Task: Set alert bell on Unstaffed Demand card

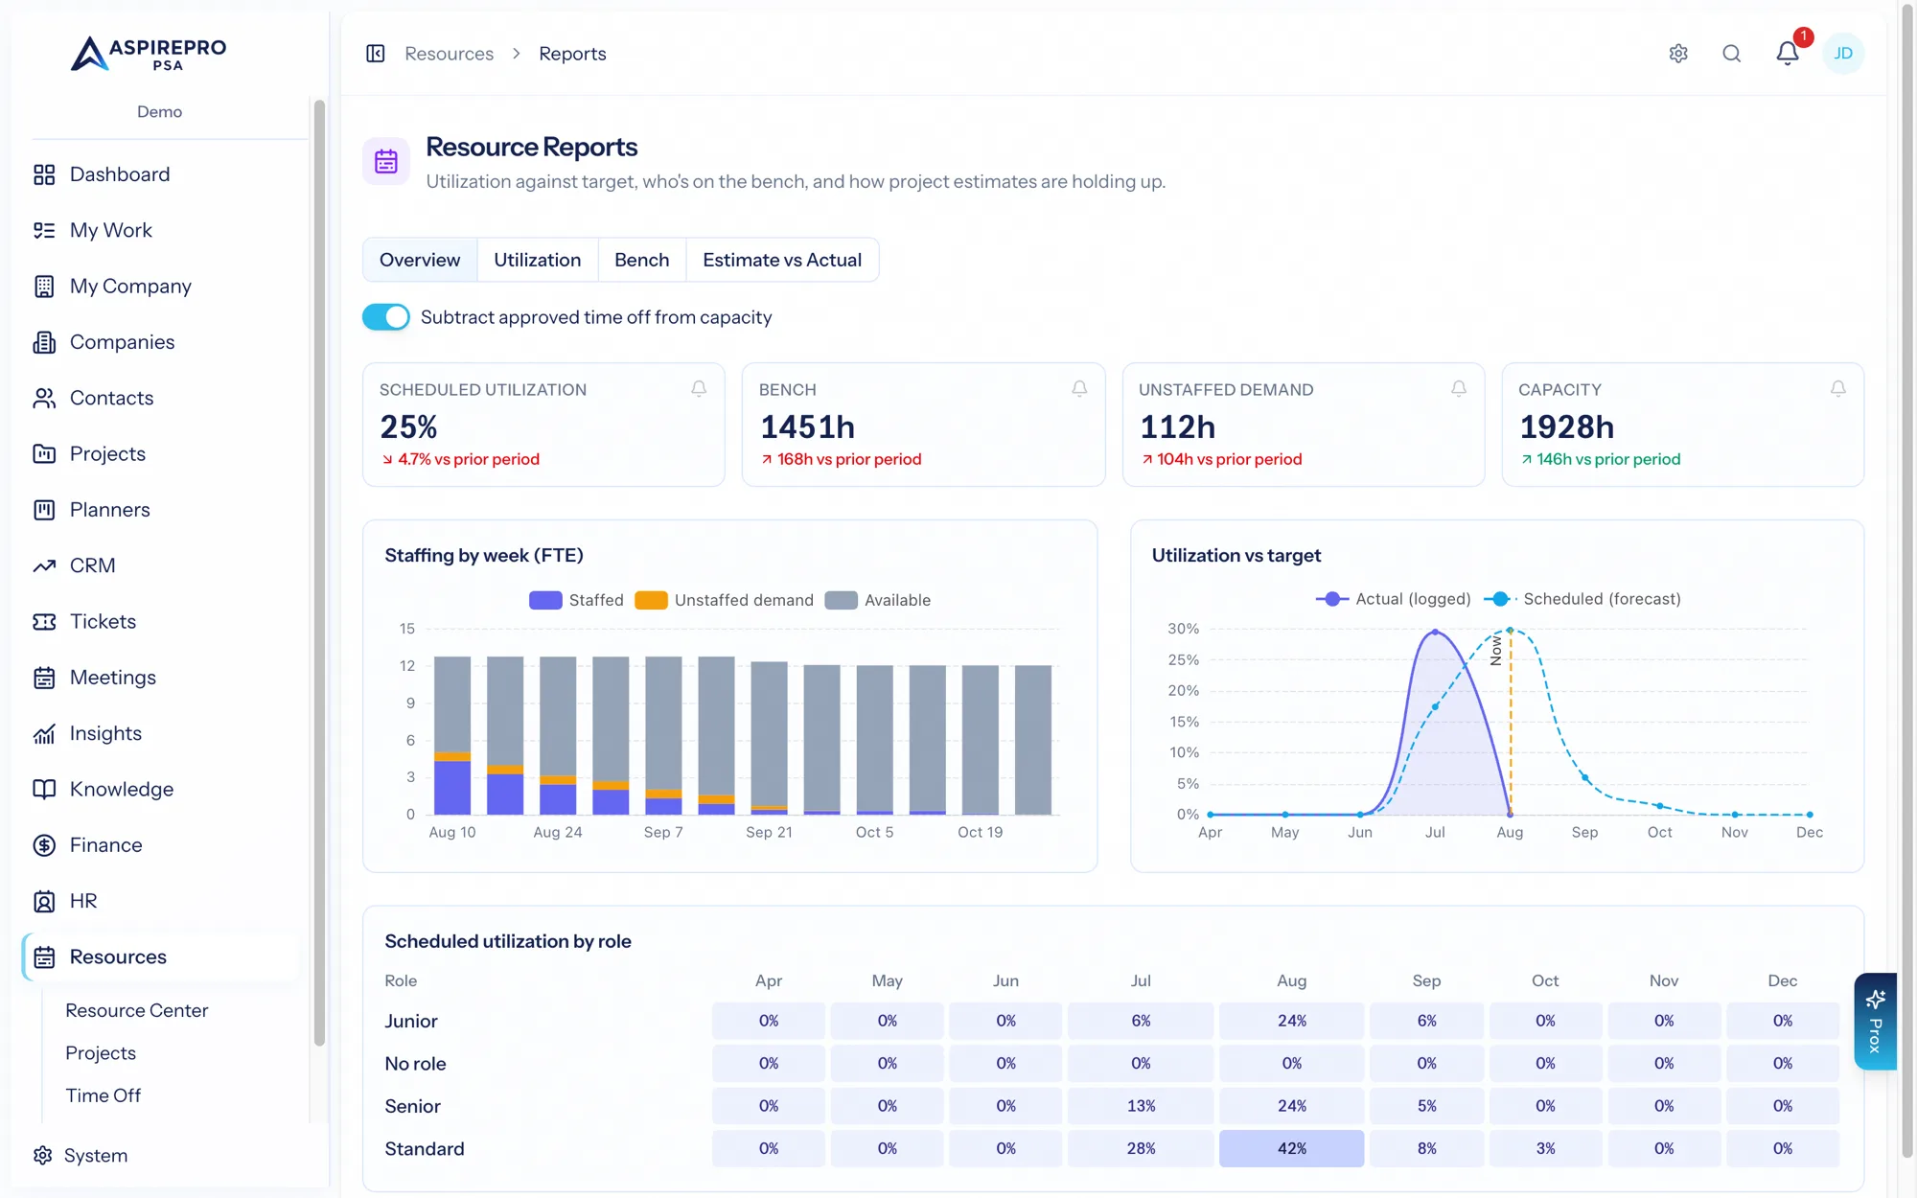Action: click(1459, 389)
